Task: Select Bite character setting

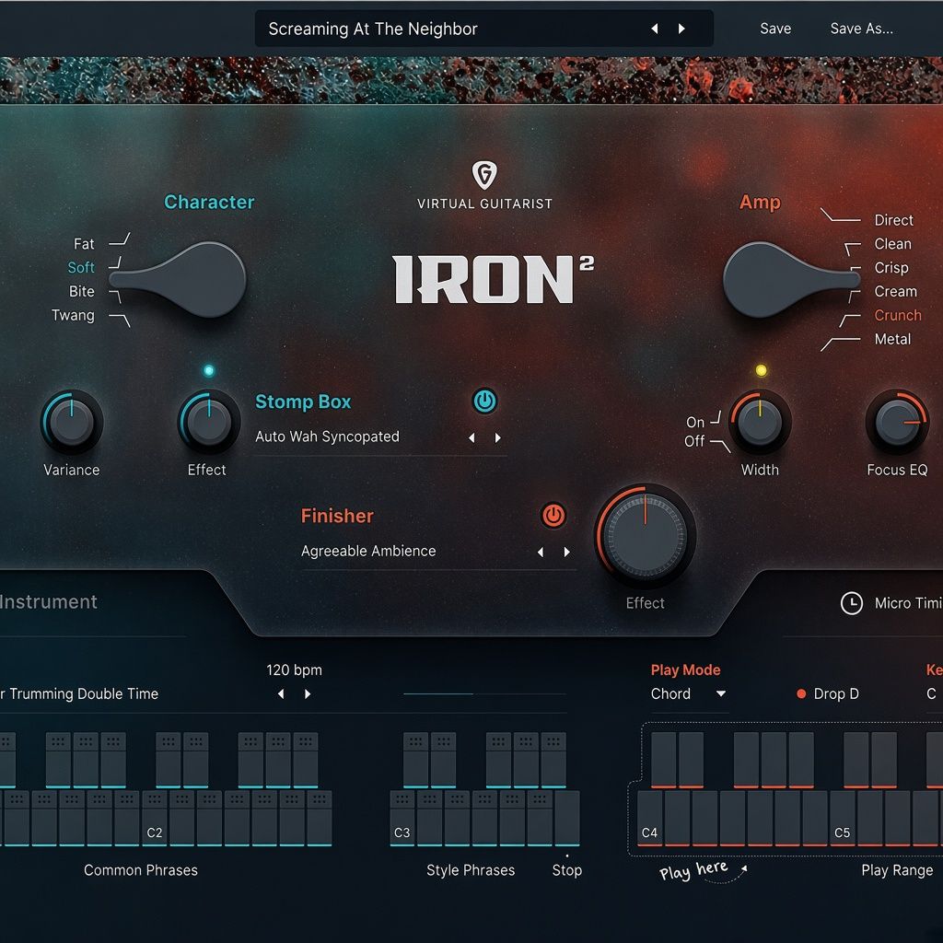Action: (x=81, y=291)
